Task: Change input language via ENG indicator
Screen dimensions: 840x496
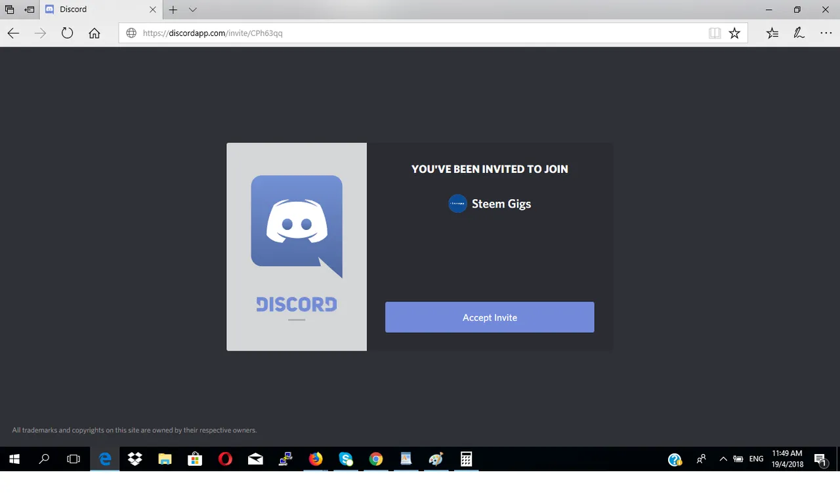Action: pyautogui.click(x=757, y=459)
